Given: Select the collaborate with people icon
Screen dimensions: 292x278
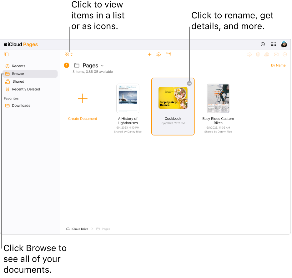Looking at the screenshot, I should [x=266, y=54].
